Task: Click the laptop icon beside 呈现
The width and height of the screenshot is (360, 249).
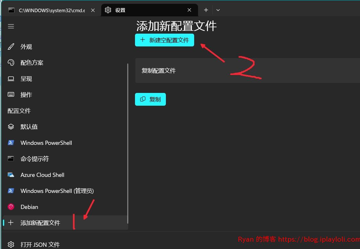Action: pos(11,79)
